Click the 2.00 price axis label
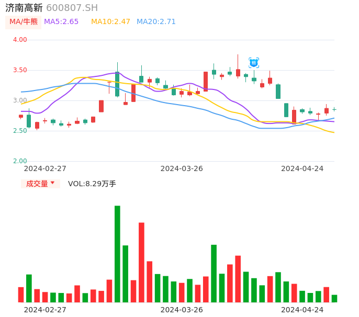 [20, 161]
